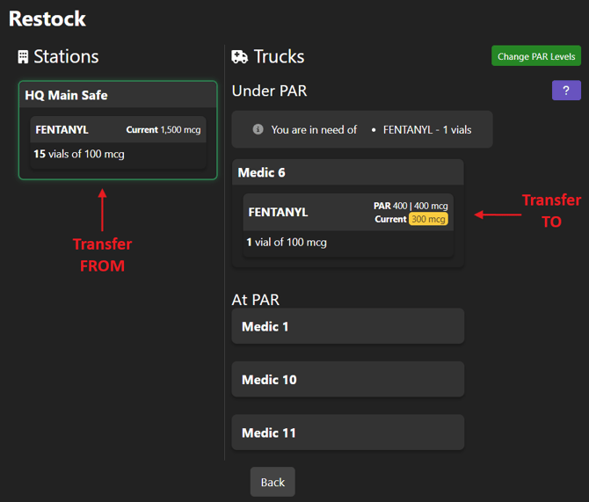Click the Change PAR Levels button
This screenshot has height=502, width=589.
536,56
